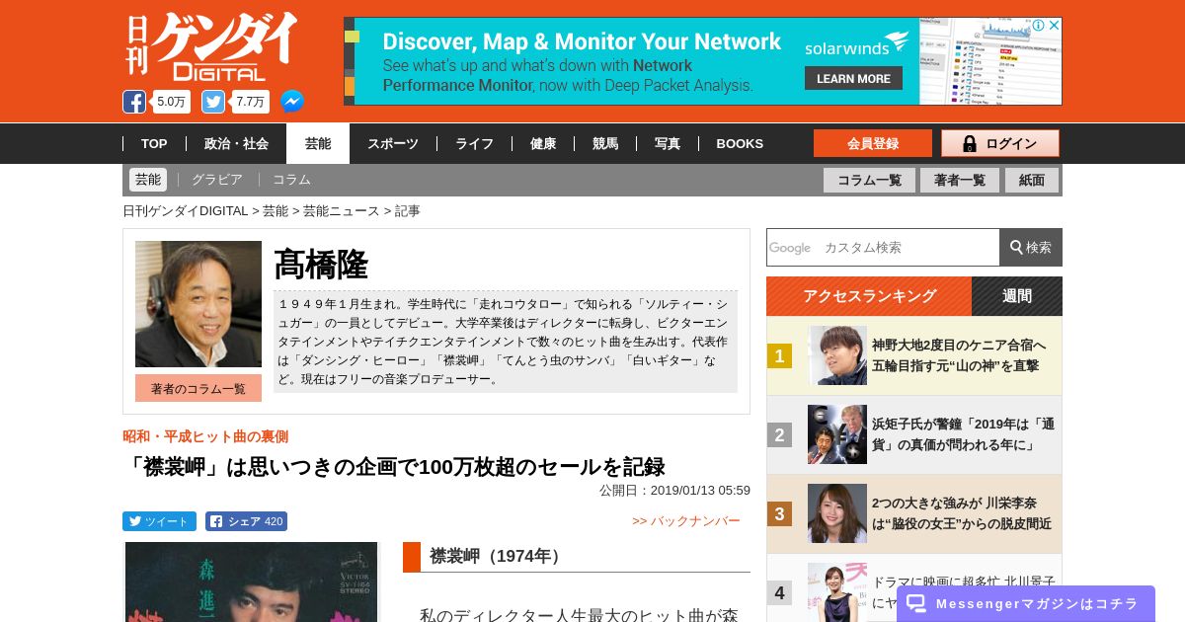Click 昭和・平成ヒット曲の裏側 series link
Screen dimensions: 1185x622
tap(205, 436)
